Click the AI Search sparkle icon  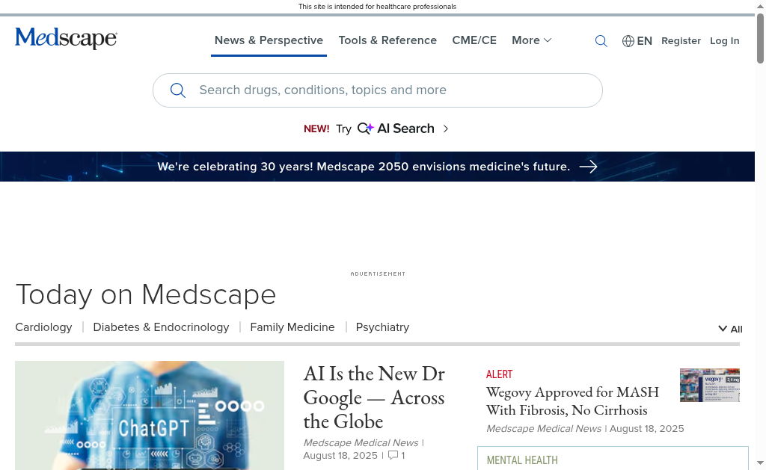[x=365, y=129]
